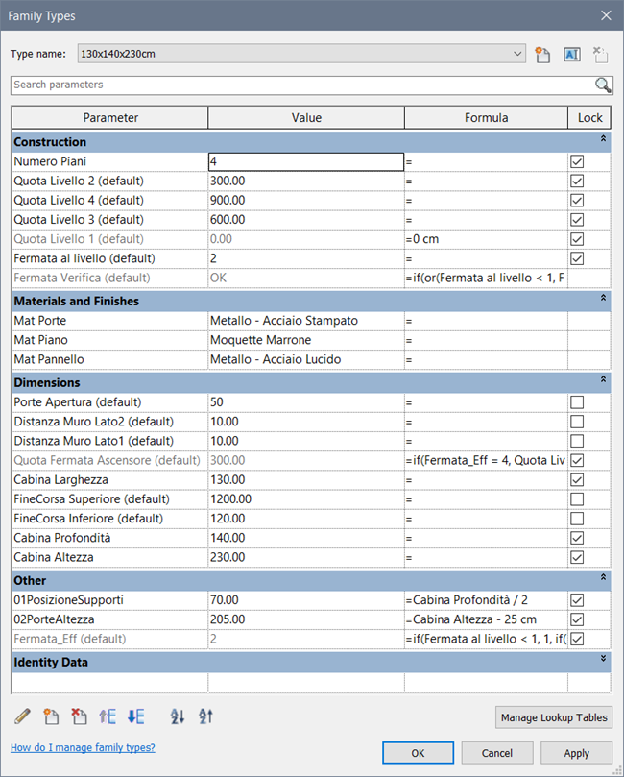Open the Type name dropdown
The height and width of the screenshot is (777, 624).
point(517,54)
